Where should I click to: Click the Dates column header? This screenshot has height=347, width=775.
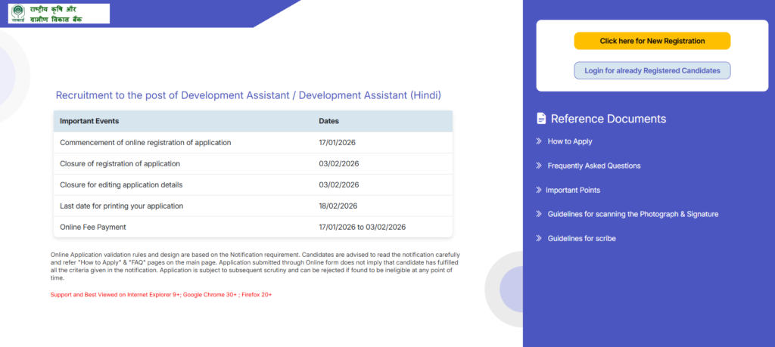[x=328, y=121]
